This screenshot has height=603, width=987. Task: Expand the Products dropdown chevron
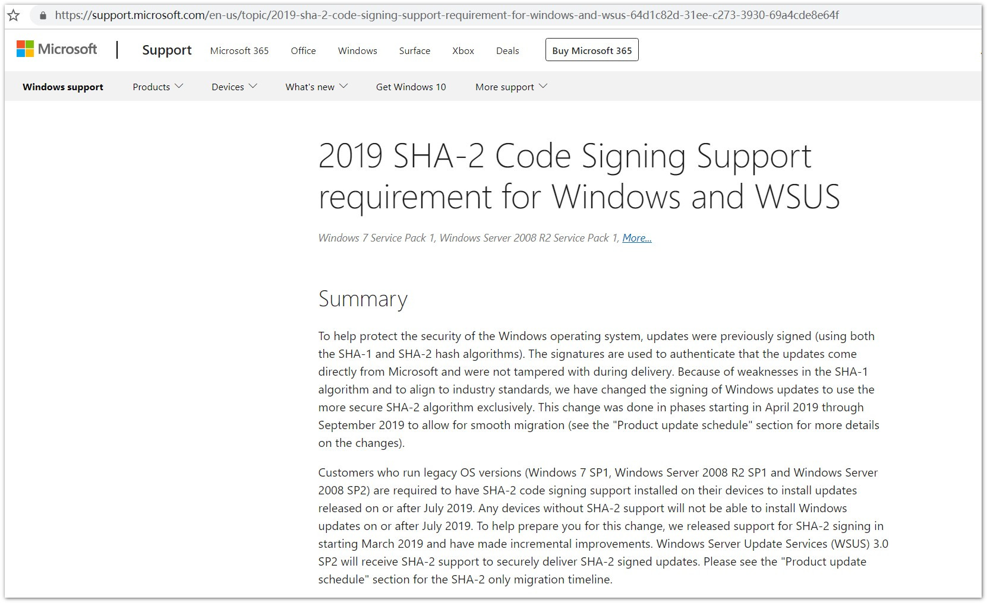(x=179, y=87)
